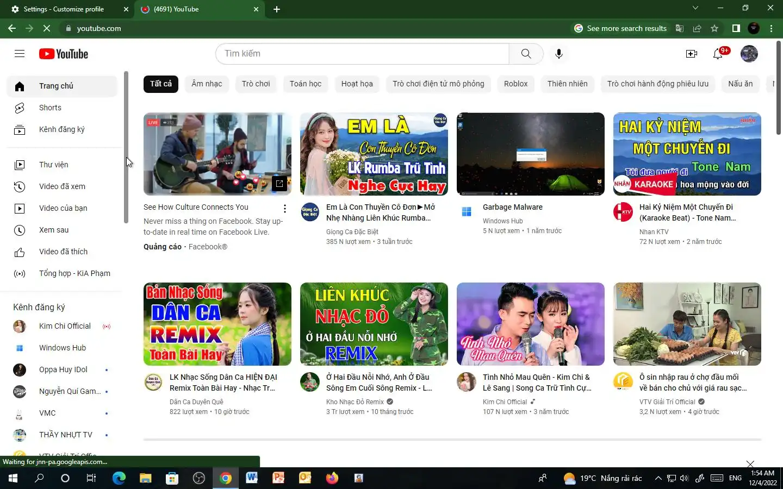
Task: Open the Xem sau list
Action: coord(62,230)
